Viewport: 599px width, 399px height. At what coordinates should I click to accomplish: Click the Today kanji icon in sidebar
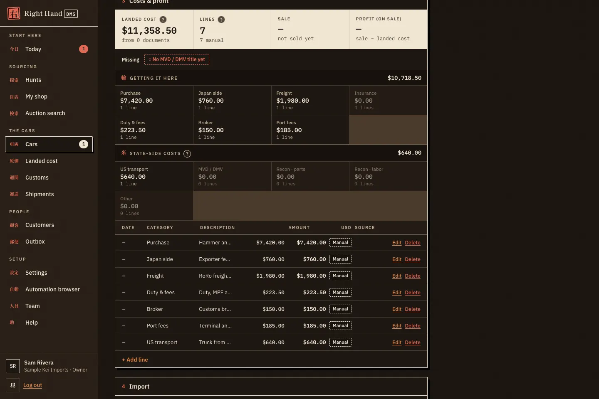pyautogui.click(x=14, y=49)
